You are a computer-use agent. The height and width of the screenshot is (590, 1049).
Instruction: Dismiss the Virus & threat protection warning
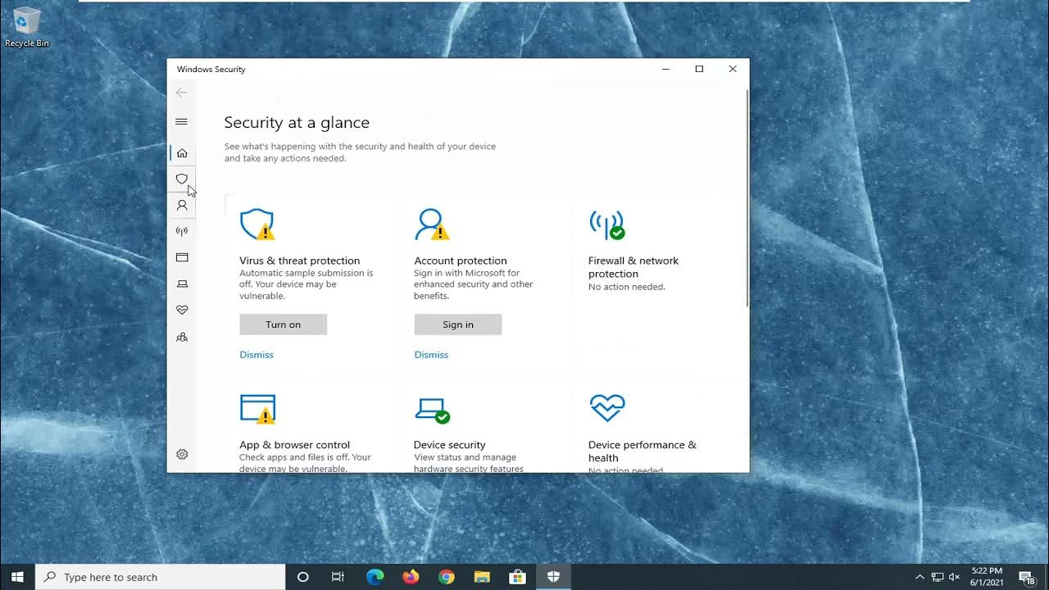click(x=257, y=355)
